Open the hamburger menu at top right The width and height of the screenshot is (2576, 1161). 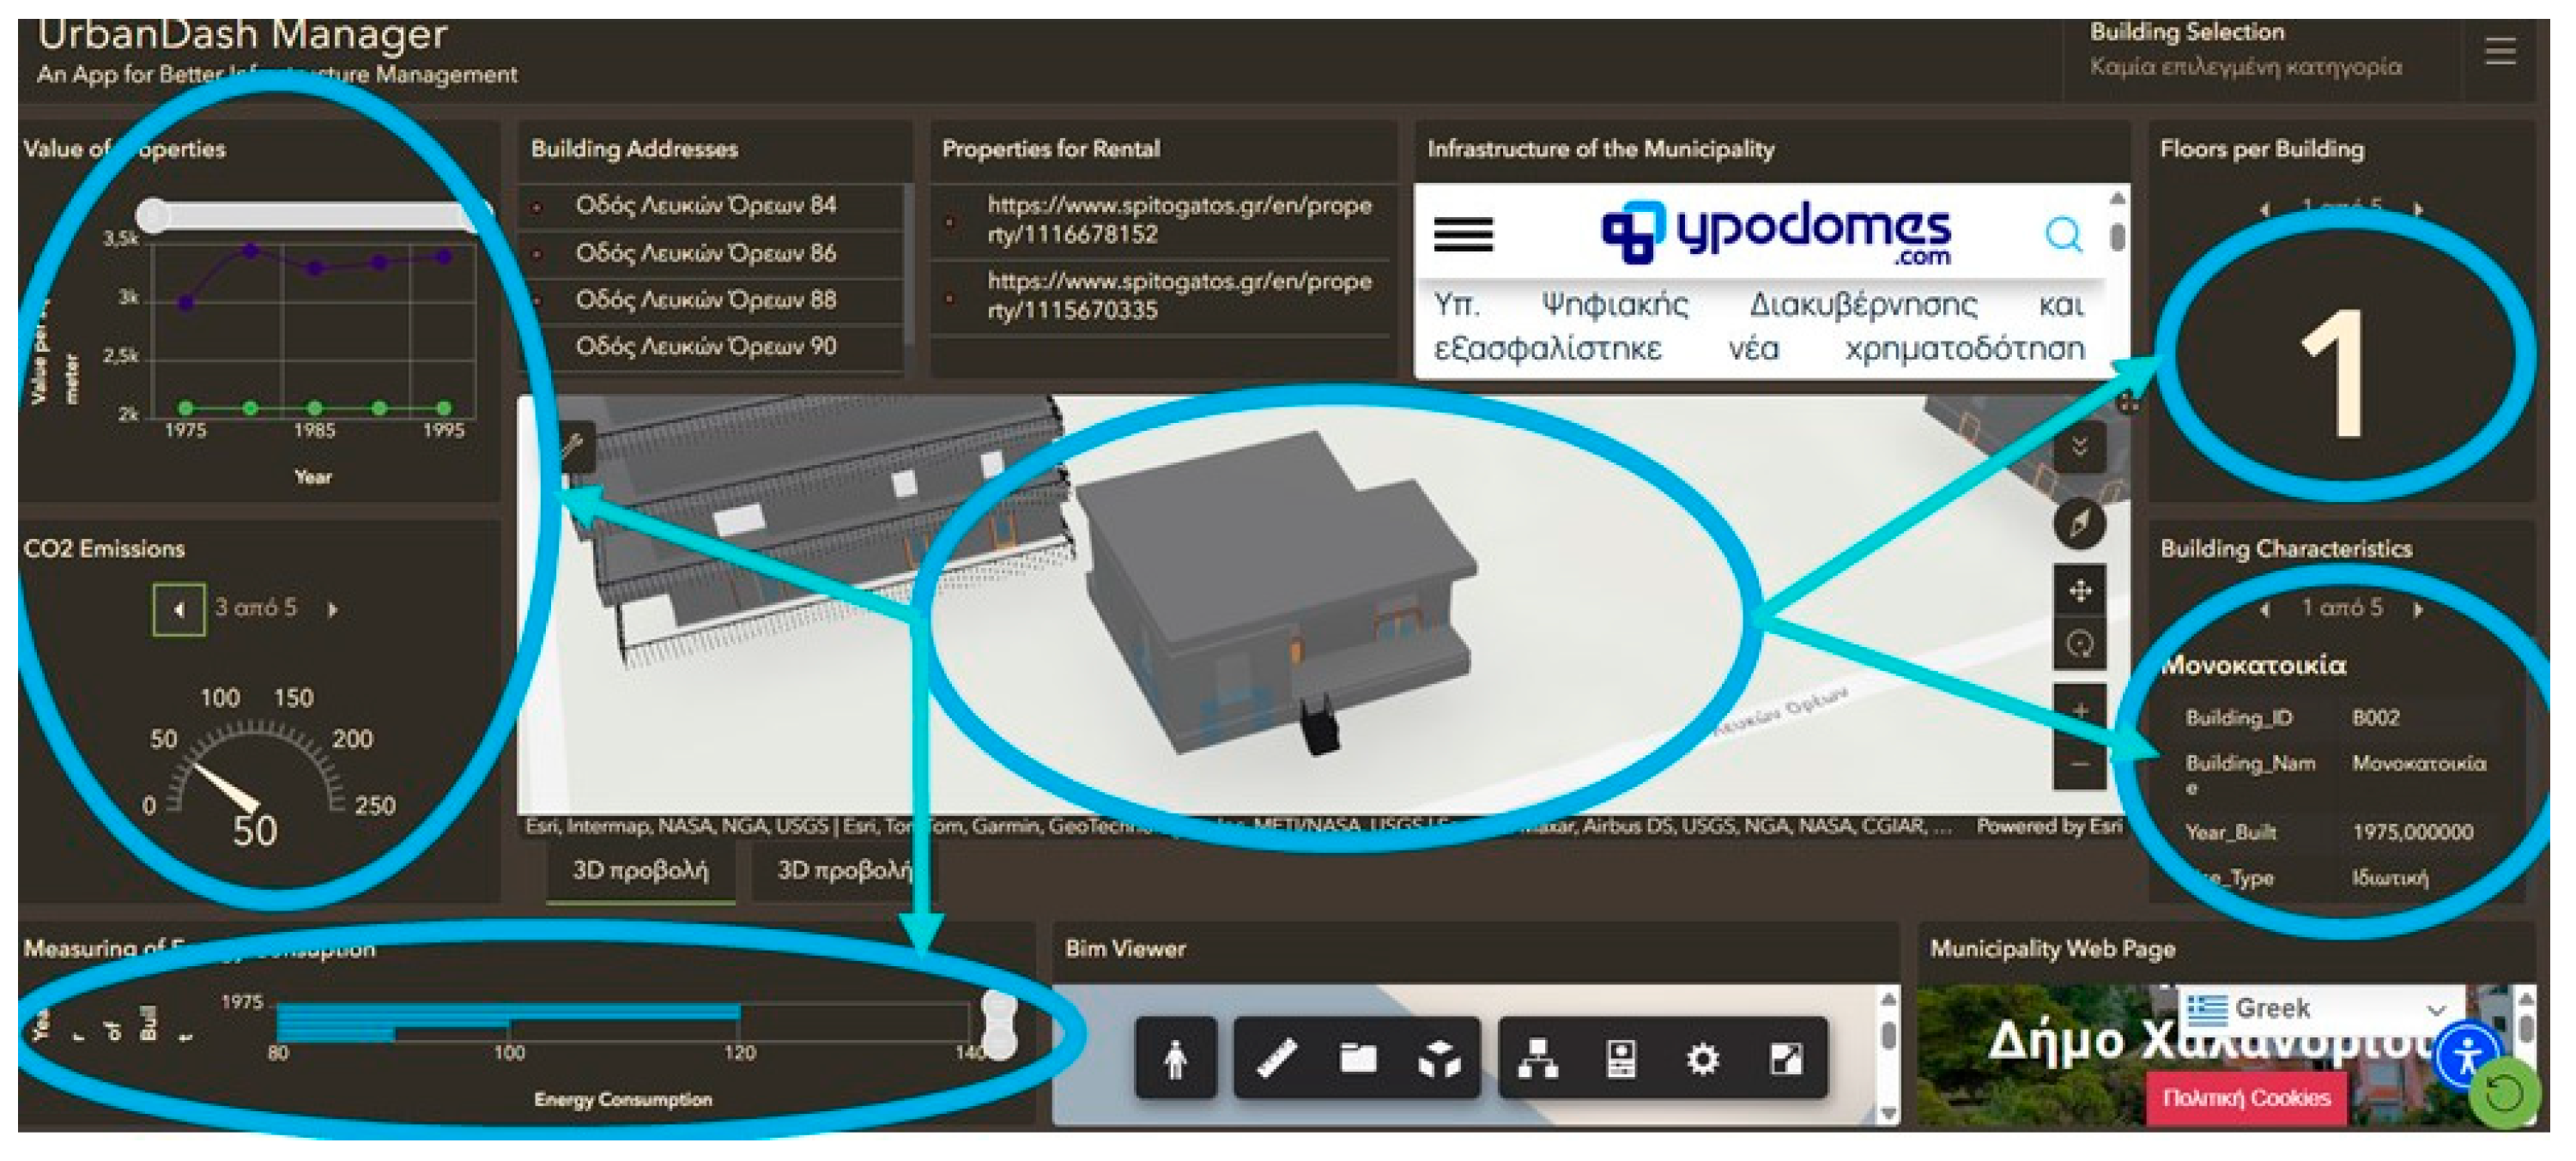2500,50
